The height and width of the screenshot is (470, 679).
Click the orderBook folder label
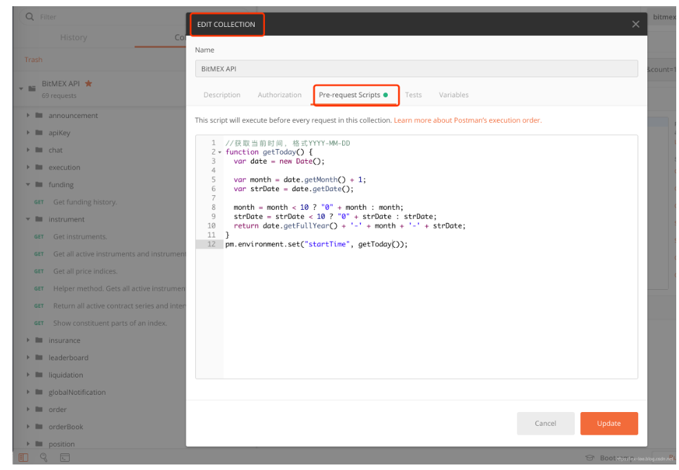click(66, 427)
